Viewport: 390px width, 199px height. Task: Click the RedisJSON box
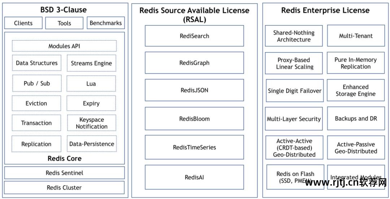[194, 90]
